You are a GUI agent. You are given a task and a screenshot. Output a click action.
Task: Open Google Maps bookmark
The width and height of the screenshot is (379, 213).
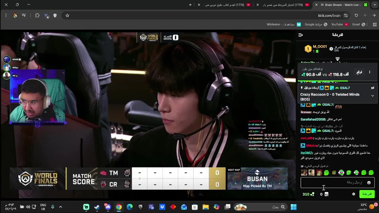(316, 25)
